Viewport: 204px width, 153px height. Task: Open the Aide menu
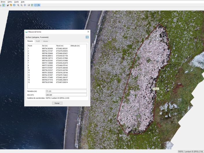(23, 2)
